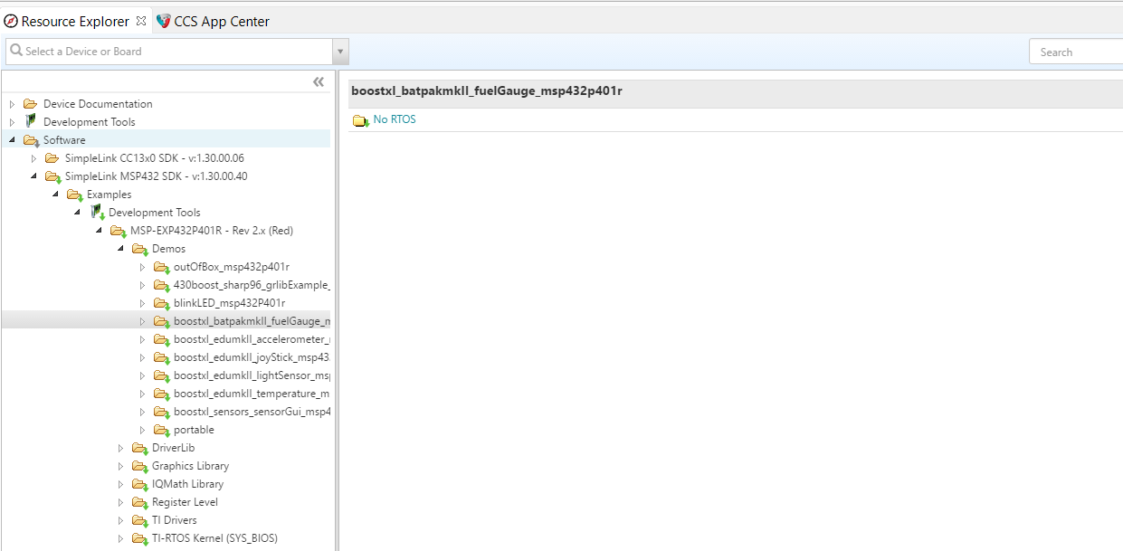1123x551 pixels.
Task: Click the Software folder icon
Action: point(31,140)
